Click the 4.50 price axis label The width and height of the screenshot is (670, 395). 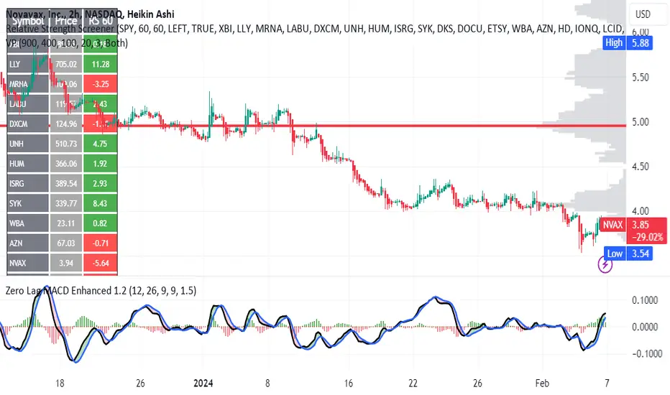pyautogui.click(x=640, y=167)
